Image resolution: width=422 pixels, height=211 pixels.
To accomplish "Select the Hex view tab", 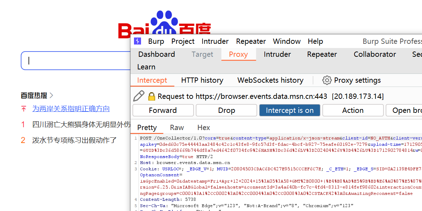I will click(x=204, y=128).
